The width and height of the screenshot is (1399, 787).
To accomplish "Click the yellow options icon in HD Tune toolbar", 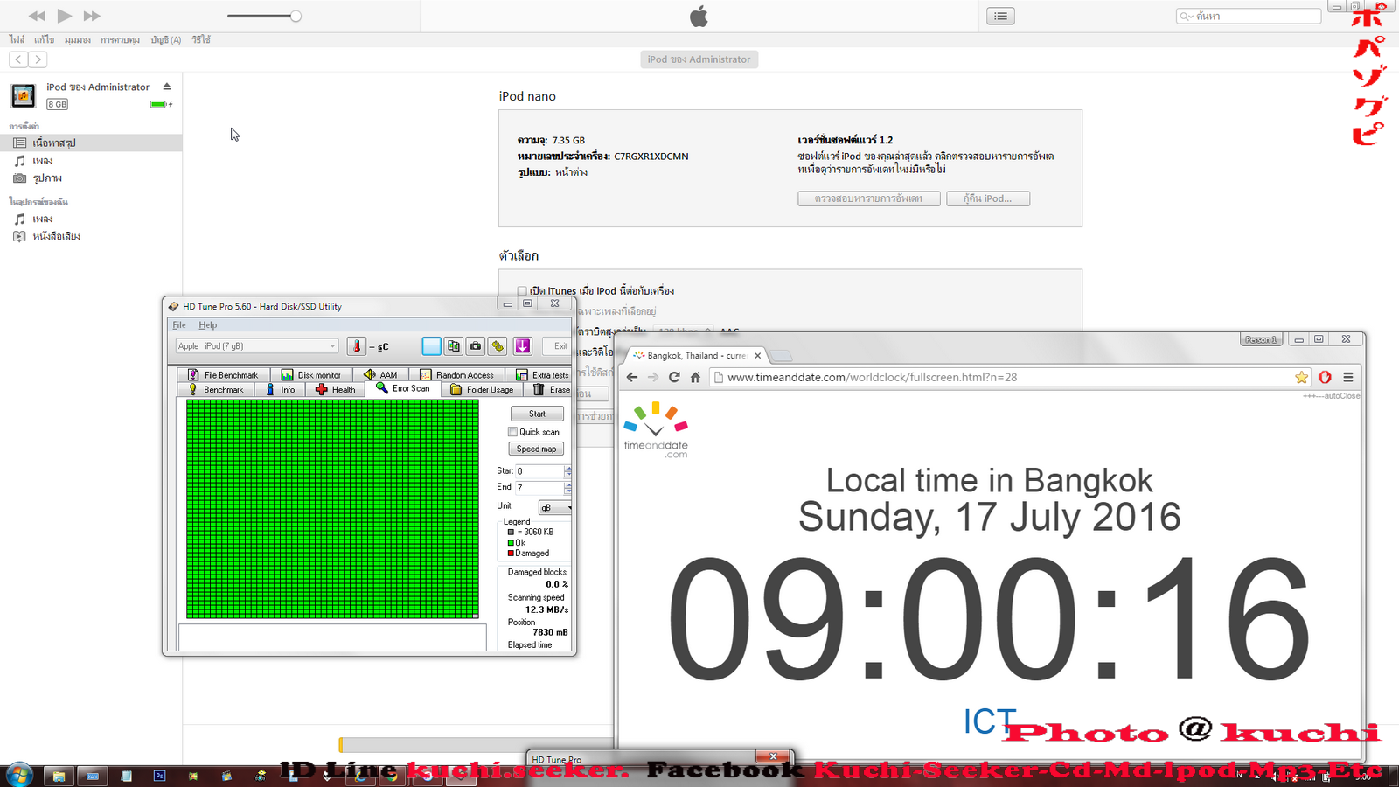I will pos(498,346).
